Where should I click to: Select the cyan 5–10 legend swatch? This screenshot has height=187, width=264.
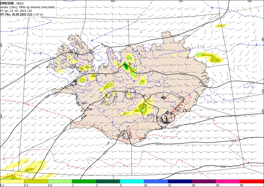coord(132,181)
